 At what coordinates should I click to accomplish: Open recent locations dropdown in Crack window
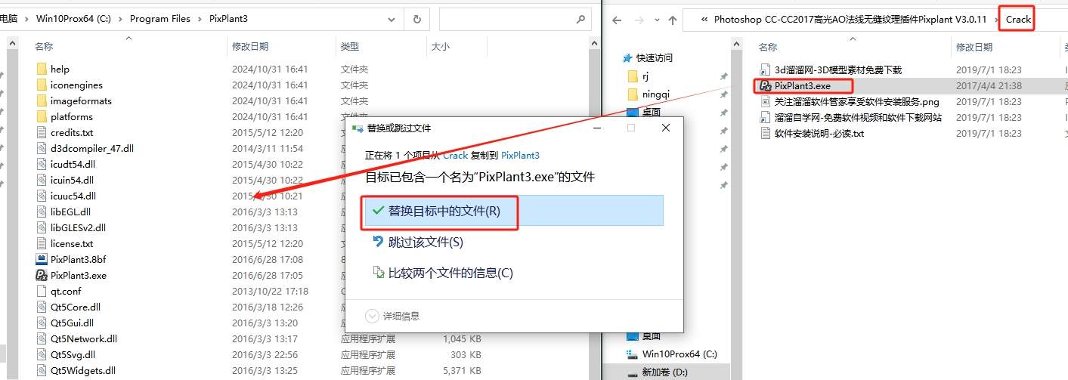[x=655, y=20]
